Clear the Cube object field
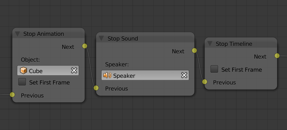Screen dimensions: 287x130 74,70
